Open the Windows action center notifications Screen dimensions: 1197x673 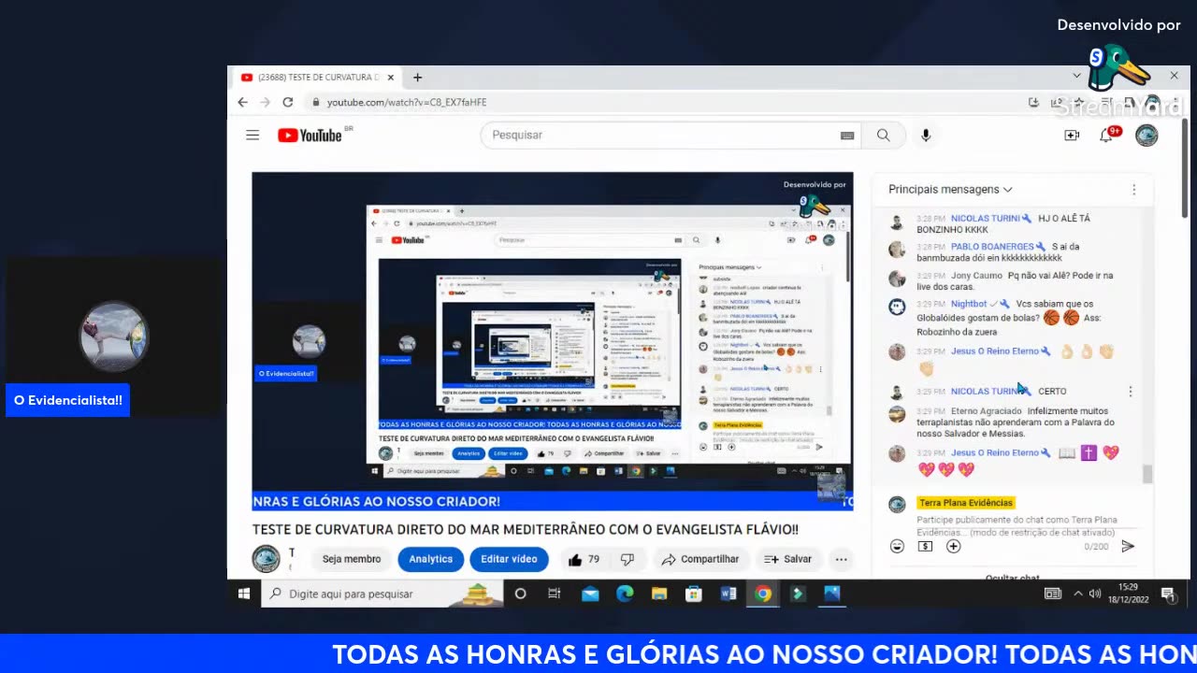(x=1168, y=594)
